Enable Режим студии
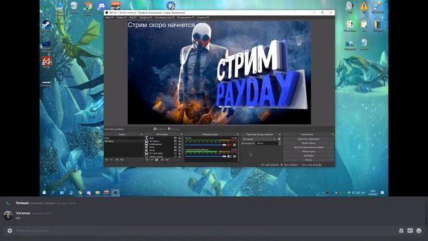This screenshot has width=428, height=241. tap(308, 151)
